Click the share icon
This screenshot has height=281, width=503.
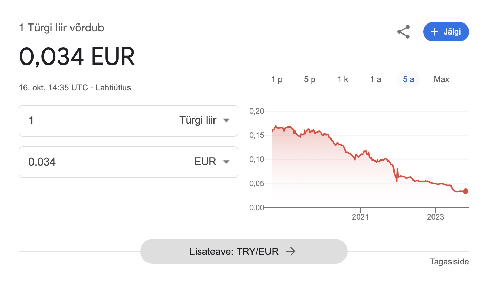click(x=404, y=32)
